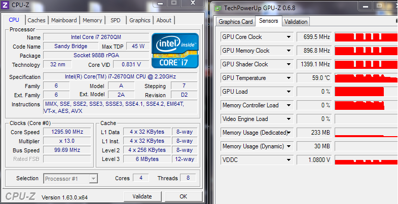The image size is (398, 204).
Task: Click the CPU-Z version text
Action: (x=65, y=197)
